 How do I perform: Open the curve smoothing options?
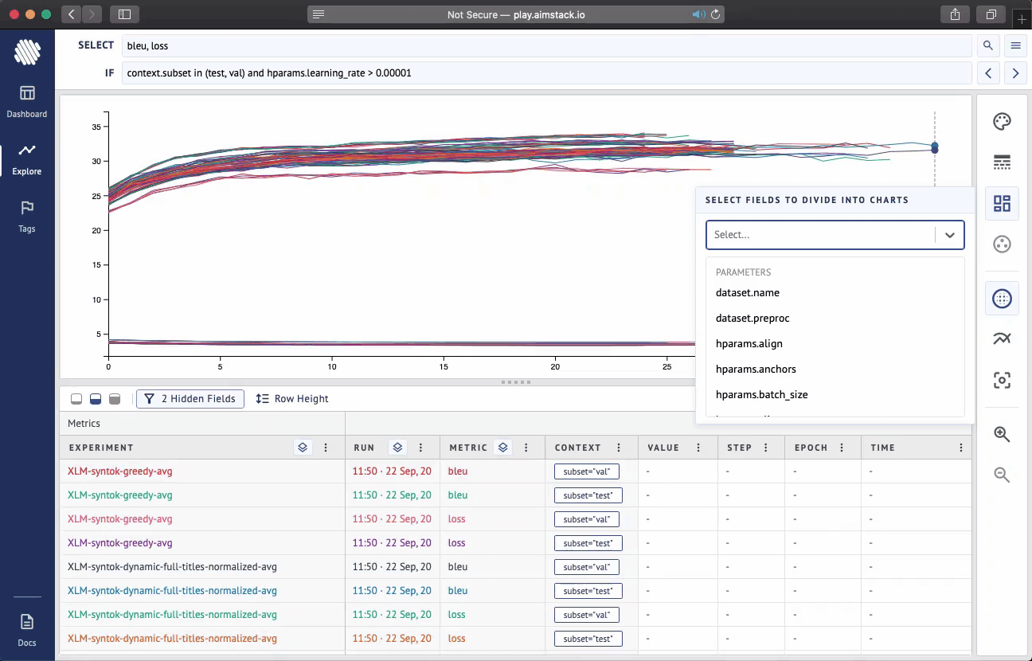tap(1002, 339)
